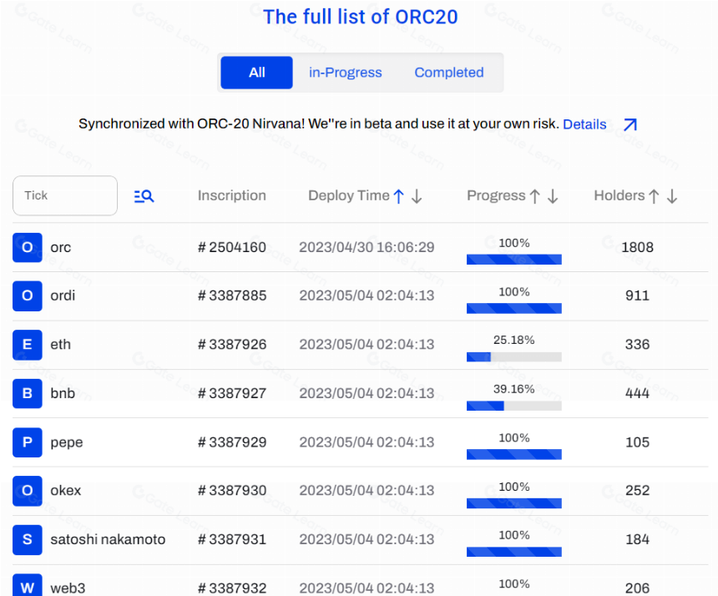This screenshot has height=596, width=718.
Task: Click the 206 holders value
Action: (x=637, y=588)
